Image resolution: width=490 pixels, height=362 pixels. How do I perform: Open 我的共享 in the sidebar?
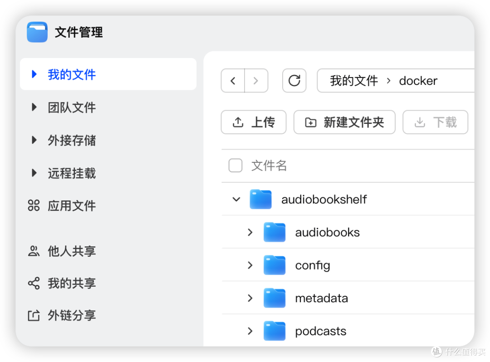[x=72, y=284]
